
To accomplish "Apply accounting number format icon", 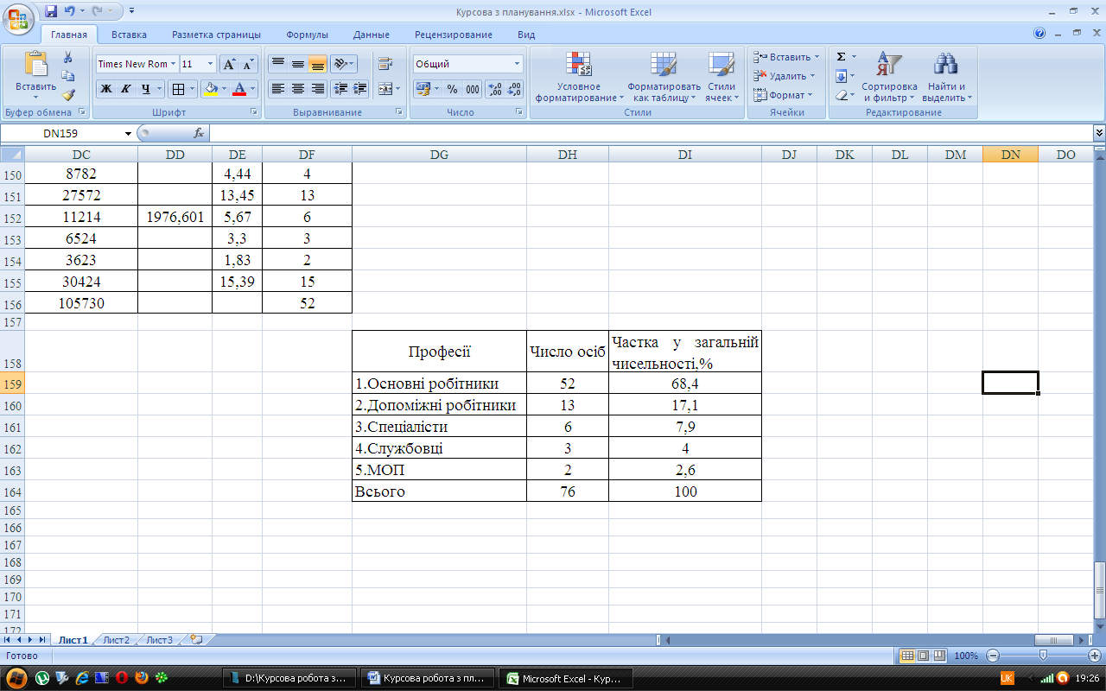I will [423, 88].
